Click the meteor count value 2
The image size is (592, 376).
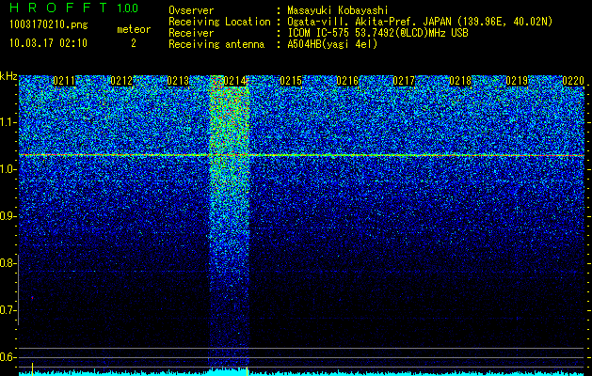point(134,43)
